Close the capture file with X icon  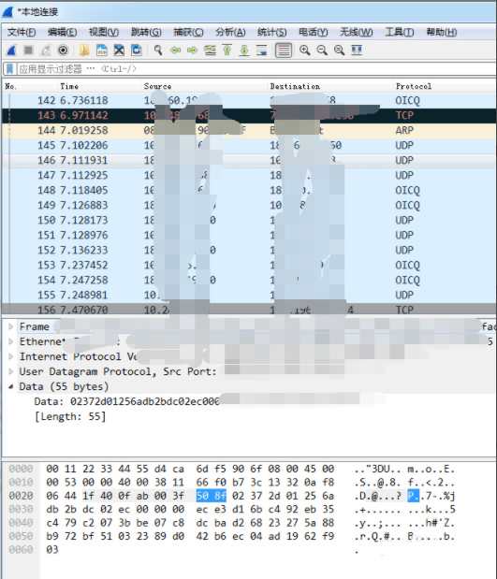[119, 51]
